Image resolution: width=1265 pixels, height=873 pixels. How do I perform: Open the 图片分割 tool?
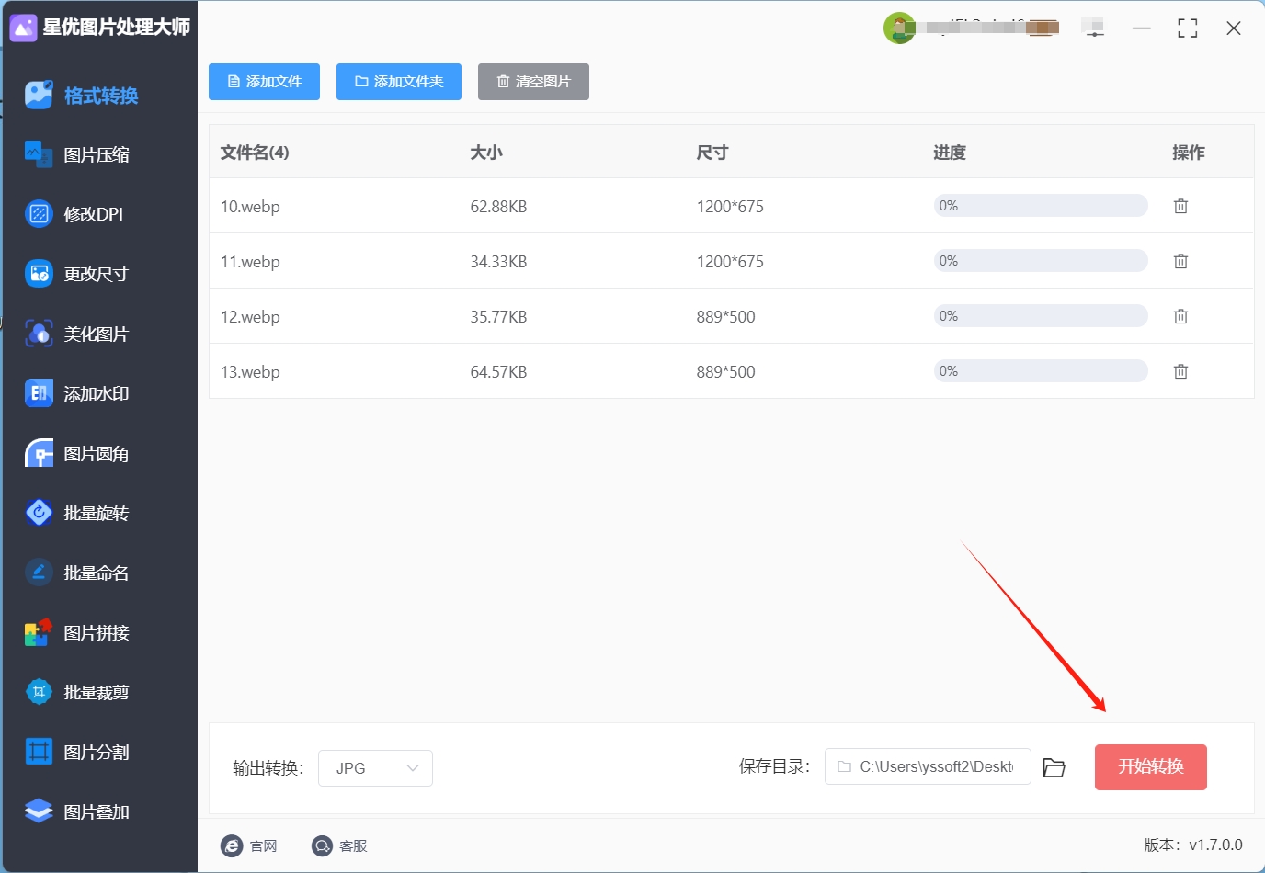click(x=78, y=752)
